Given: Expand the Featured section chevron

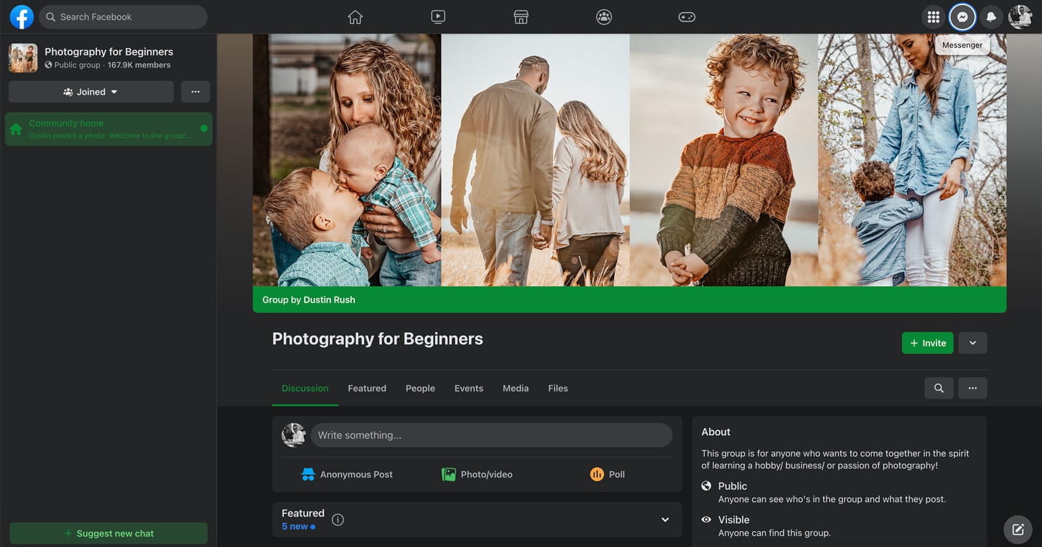Looking at the screenshot, I should 665,520.
